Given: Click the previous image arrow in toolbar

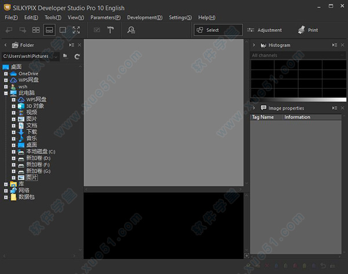Looking at the screenshot, I should point(9,30).
